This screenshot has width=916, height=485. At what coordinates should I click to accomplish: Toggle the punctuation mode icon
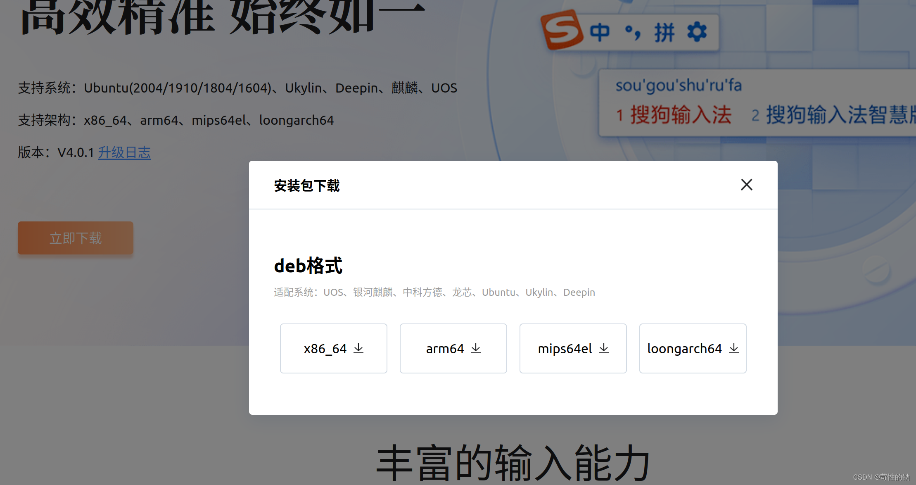tap(632, 32)
